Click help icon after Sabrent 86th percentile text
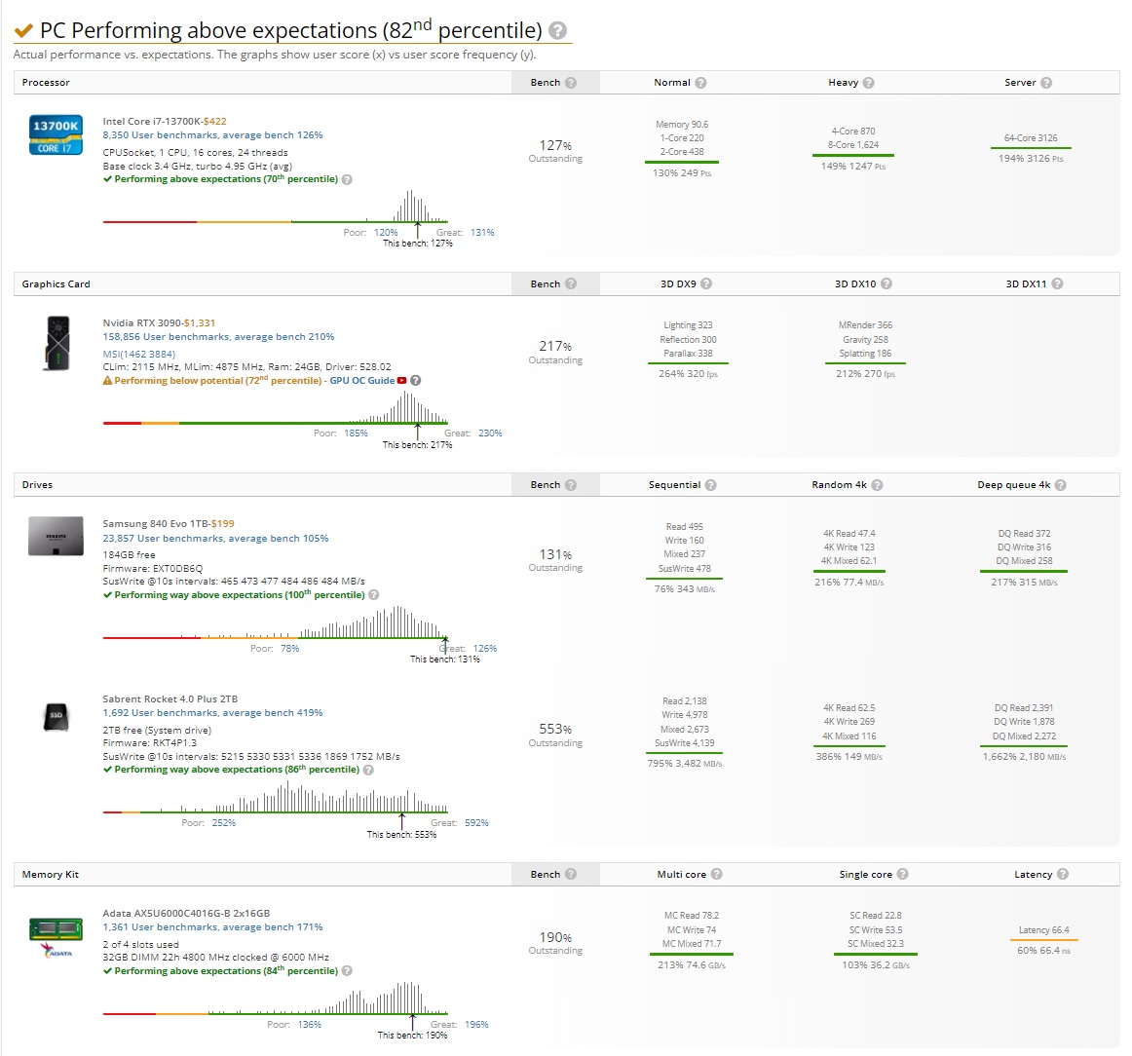The height and width of the screenshot is (1056, 1132). [x=368, y=771]
